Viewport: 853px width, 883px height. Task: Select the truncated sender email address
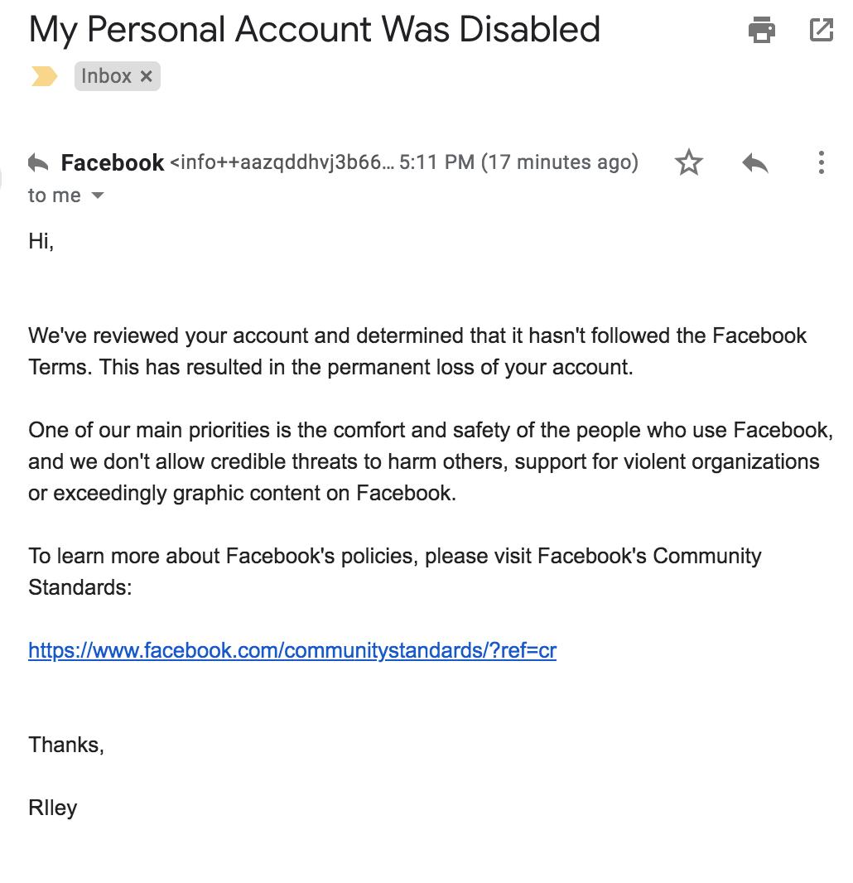pyautogui.click(x=282, y=162)
